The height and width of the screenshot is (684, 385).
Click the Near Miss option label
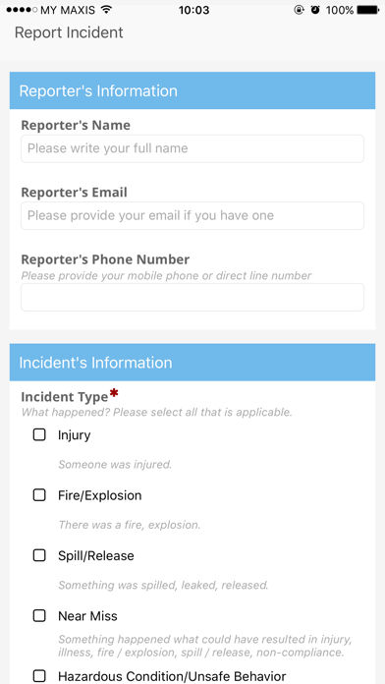pyautogui.click(x=87, y=616)
